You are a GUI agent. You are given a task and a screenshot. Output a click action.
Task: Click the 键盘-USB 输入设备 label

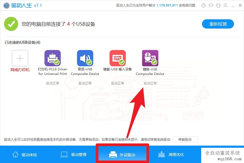coord(118,69)
